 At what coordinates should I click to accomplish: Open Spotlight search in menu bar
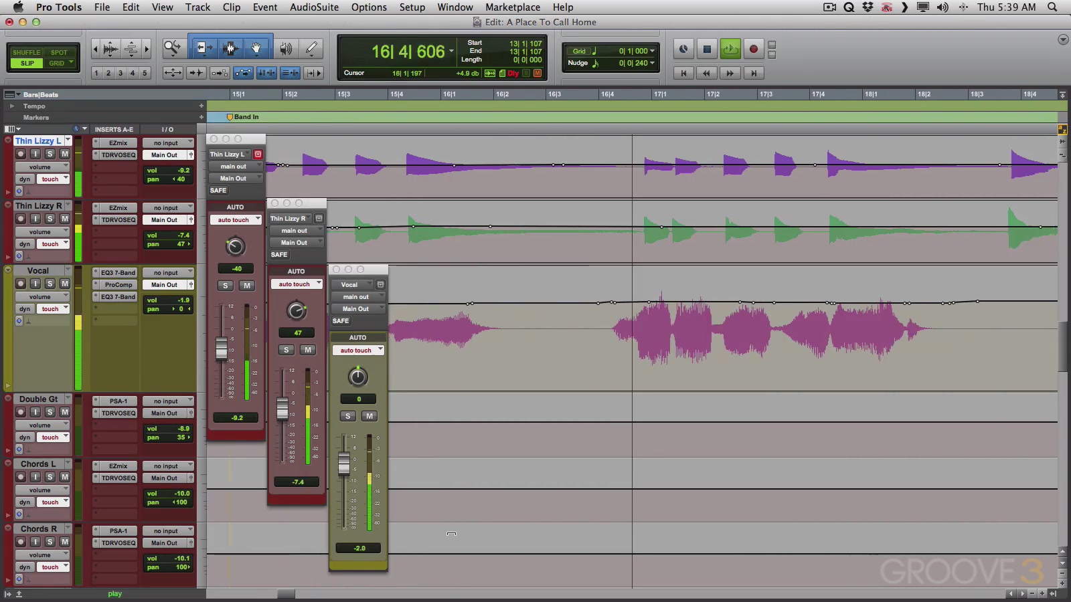pyautogui.click(x=1052, y=7)
